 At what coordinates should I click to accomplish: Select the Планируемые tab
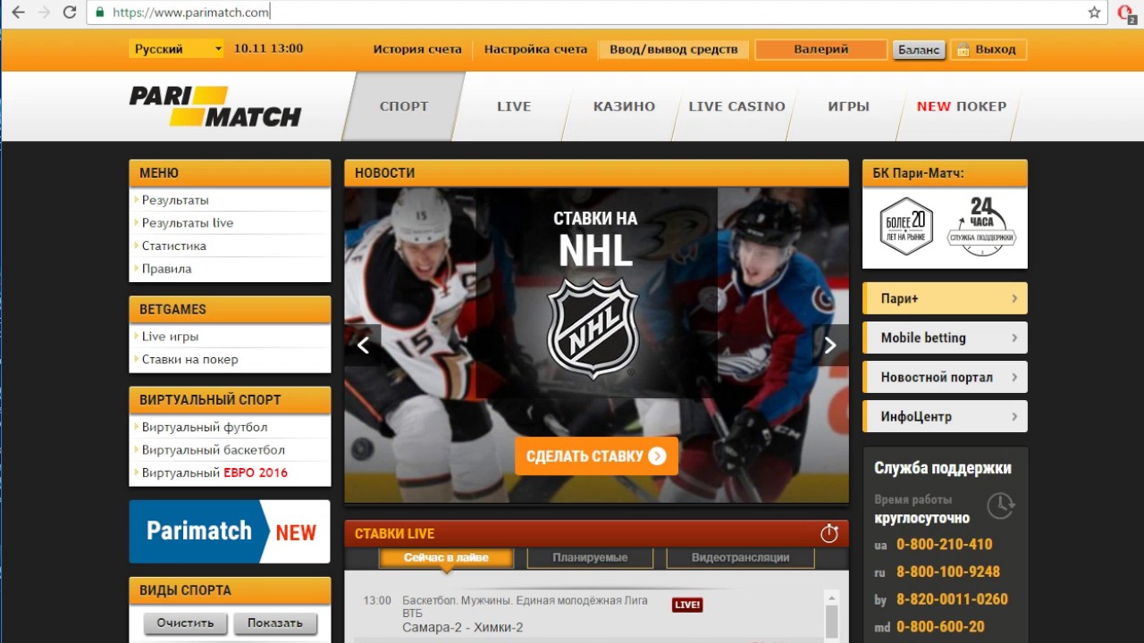tap(590, 557)
